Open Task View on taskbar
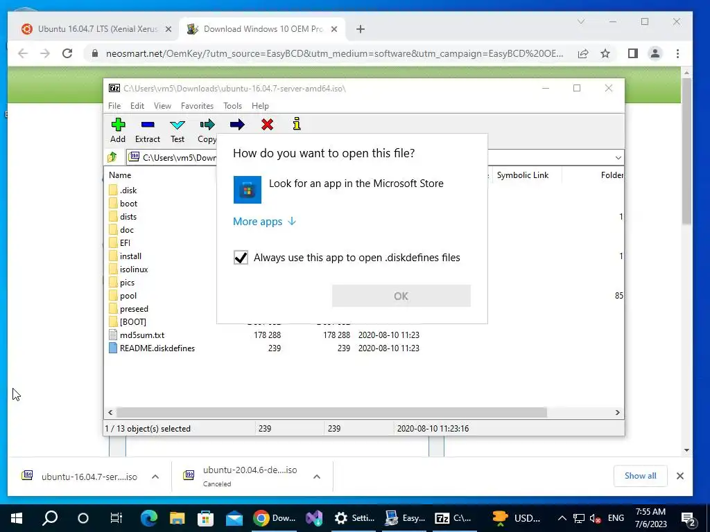710x532 pixels. click(116, 518)
